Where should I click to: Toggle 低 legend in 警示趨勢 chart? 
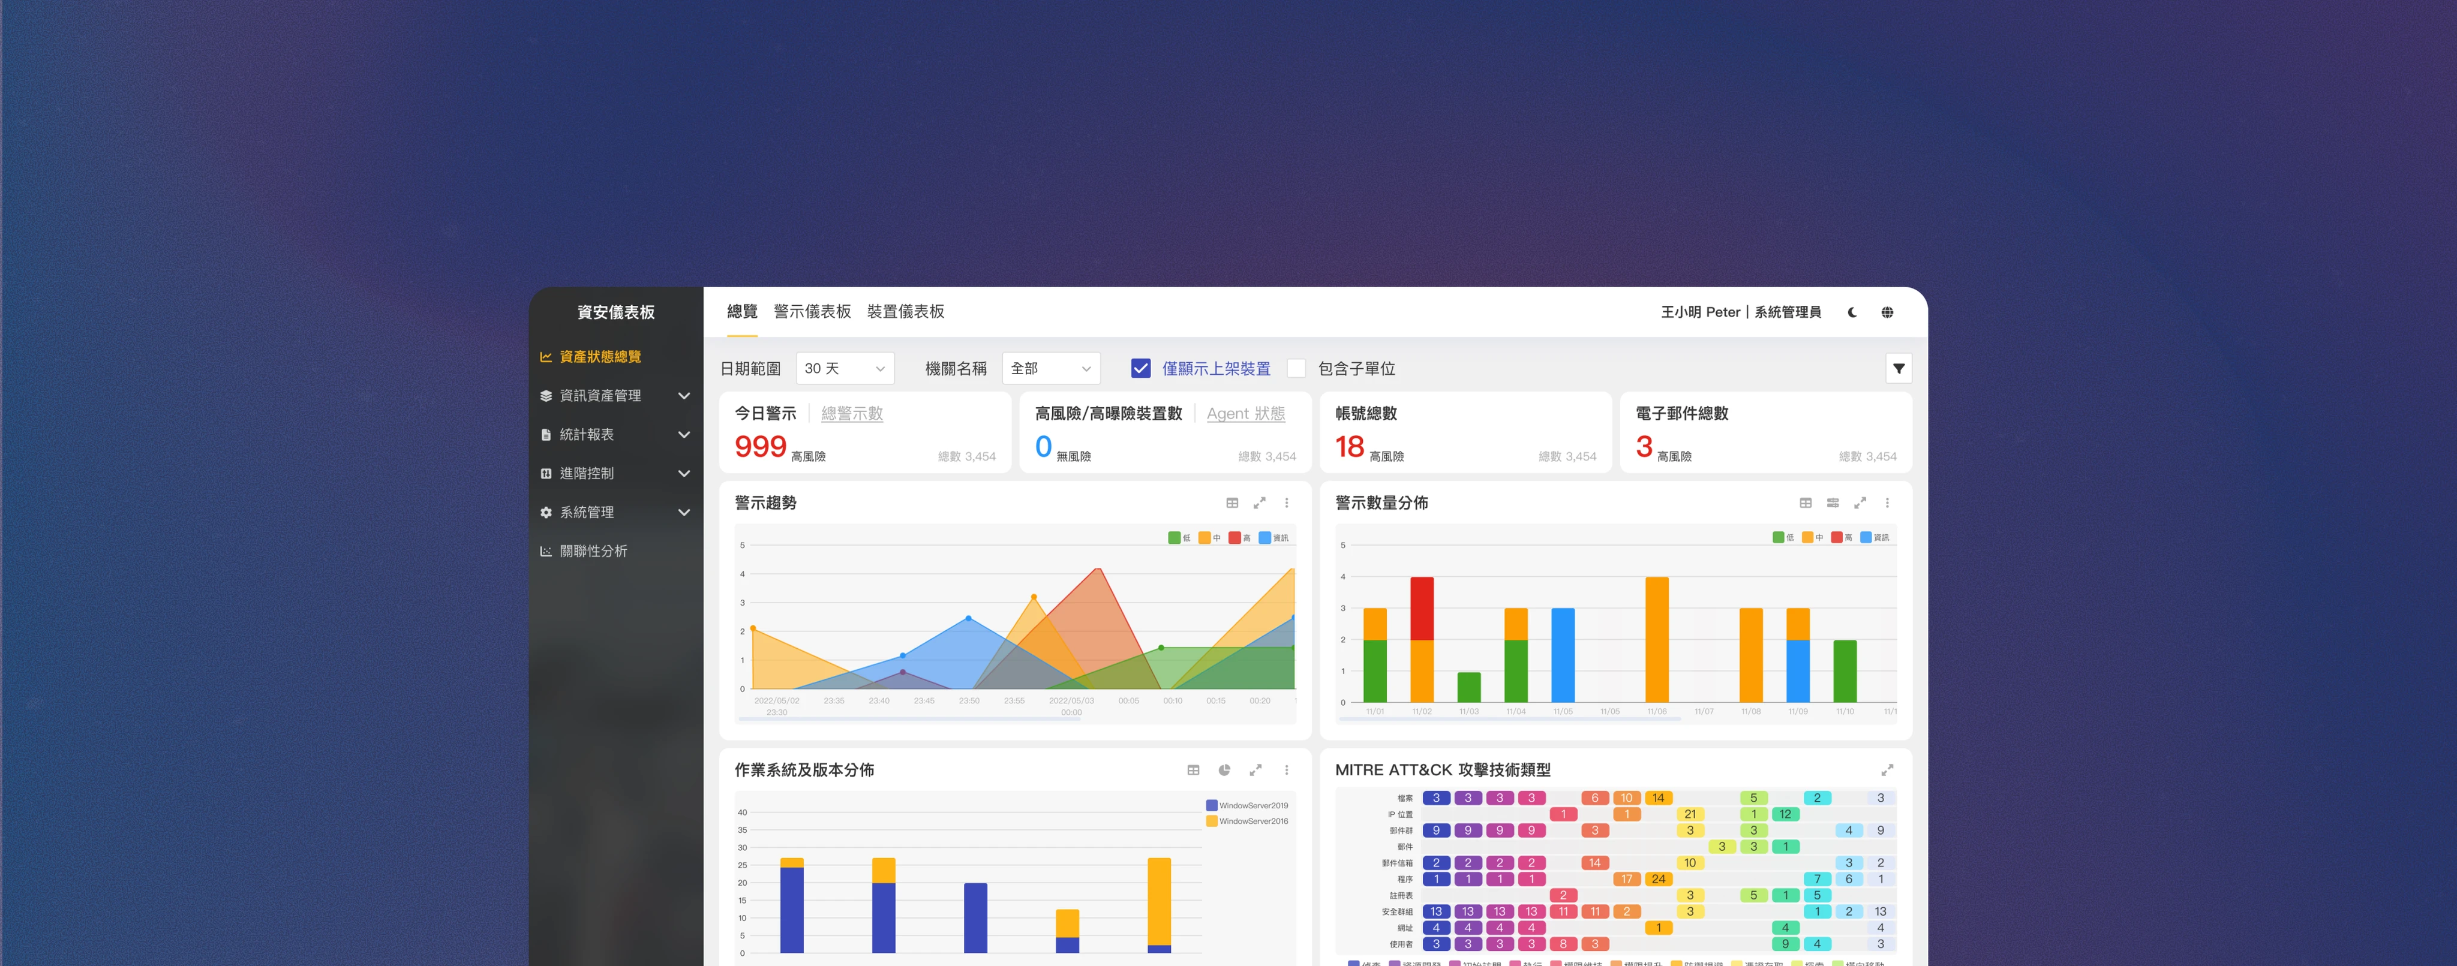pos(1179,538)
